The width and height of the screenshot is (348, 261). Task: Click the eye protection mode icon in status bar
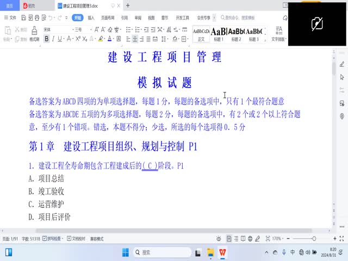(219, 239)
